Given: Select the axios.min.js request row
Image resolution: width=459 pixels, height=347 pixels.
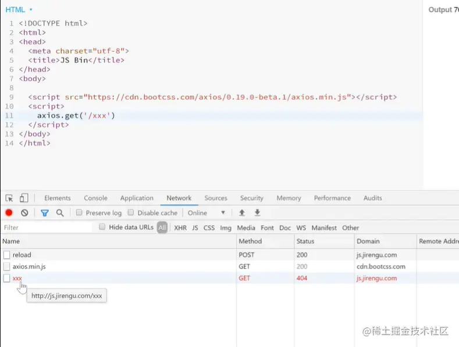Looking at the screenshot, I should (x=230, y=266).
